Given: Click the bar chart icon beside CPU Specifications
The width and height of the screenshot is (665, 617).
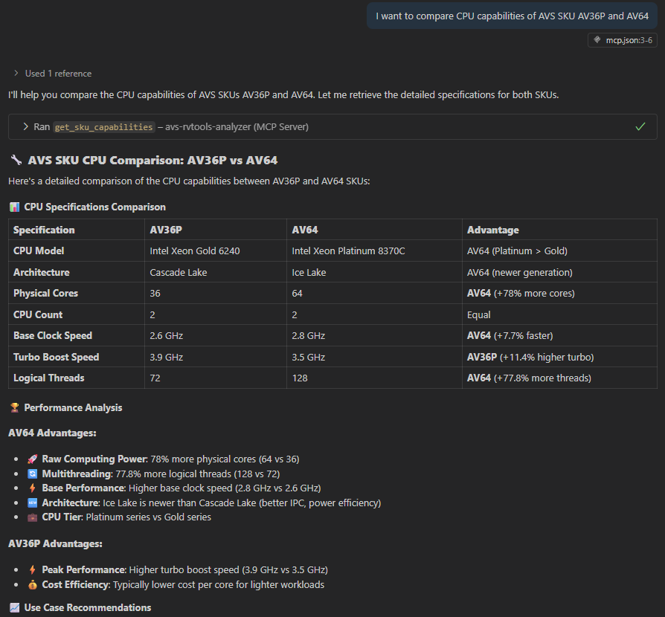Looking at the screenshot, I should (14, 207).
